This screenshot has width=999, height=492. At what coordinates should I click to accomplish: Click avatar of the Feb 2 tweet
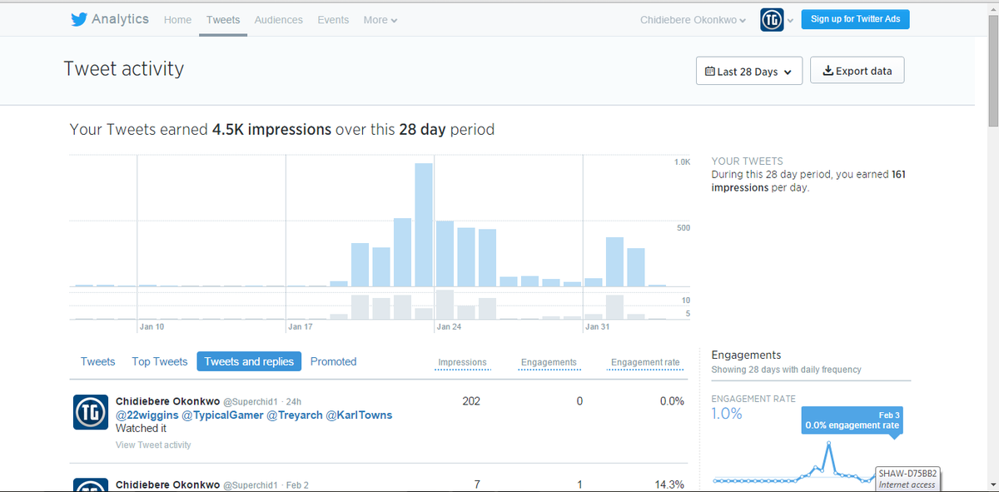click(x=91, y=485)
